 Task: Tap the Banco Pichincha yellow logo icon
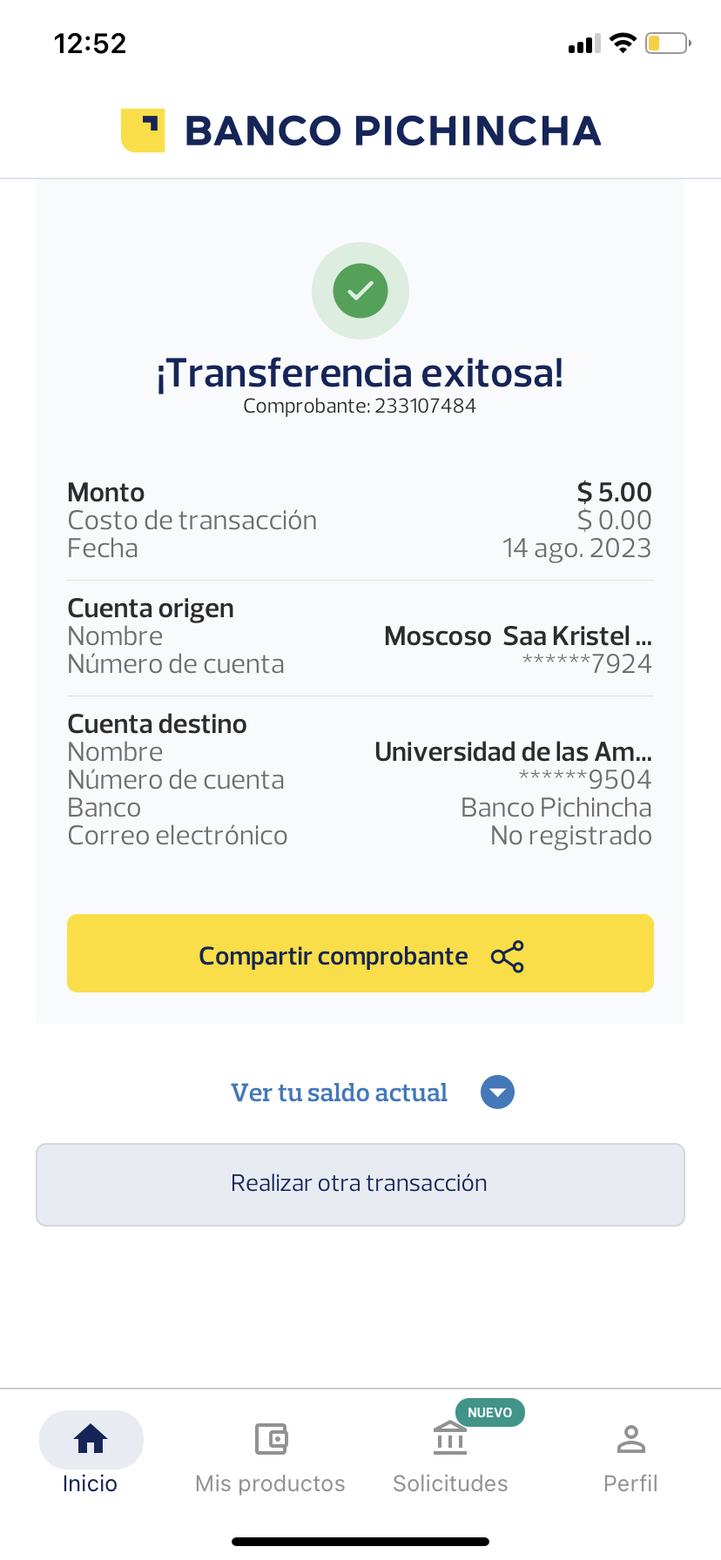(x=143, y=131)
